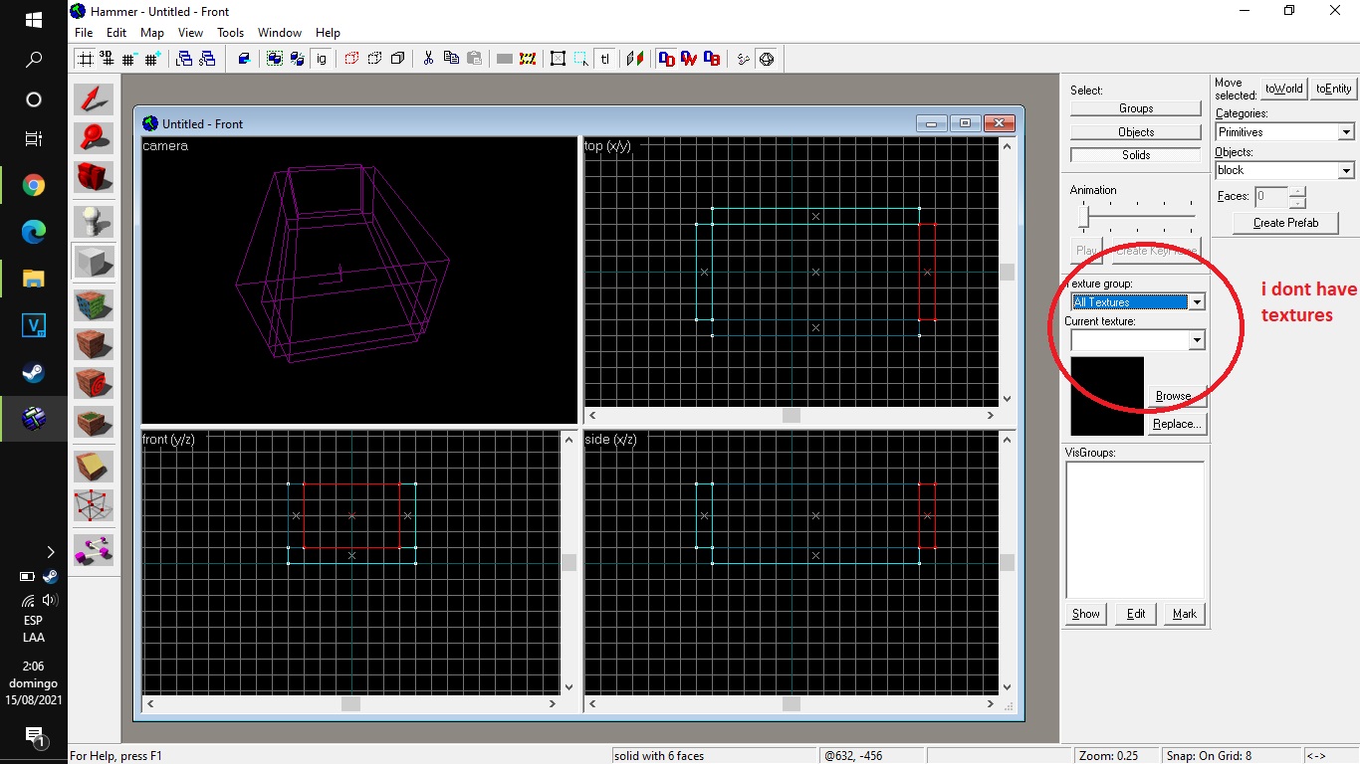Open the File menu
1360x764 pixels.
coord(84,32)
